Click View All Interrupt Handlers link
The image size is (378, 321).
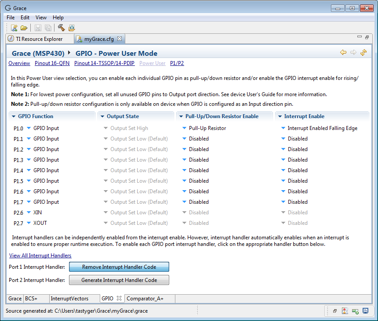point(40,256)
